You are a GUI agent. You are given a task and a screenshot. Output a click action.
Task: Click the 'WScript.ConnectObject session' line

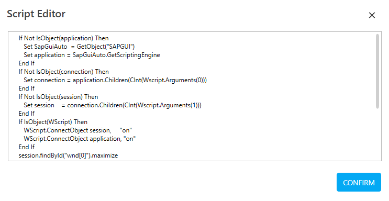(77, 130)
